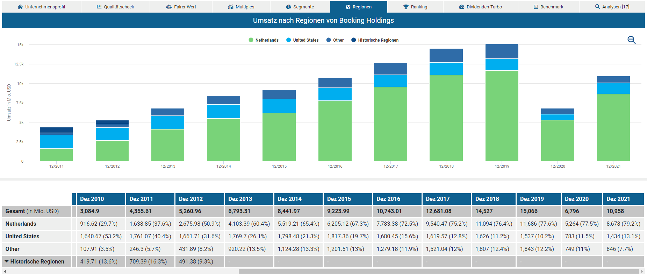This screenshot has width=647, height=274.
Task: Toggle Netherlands series in chart legend
Action: (267, 40)
